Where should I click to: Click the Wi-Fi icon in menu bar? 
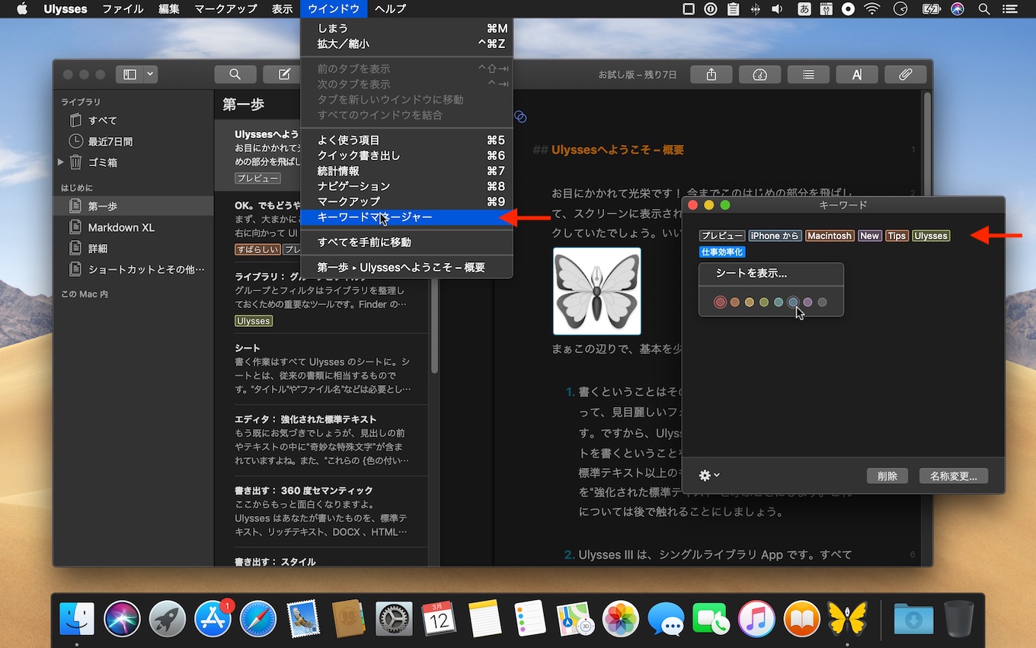click(x=871, y=9)
